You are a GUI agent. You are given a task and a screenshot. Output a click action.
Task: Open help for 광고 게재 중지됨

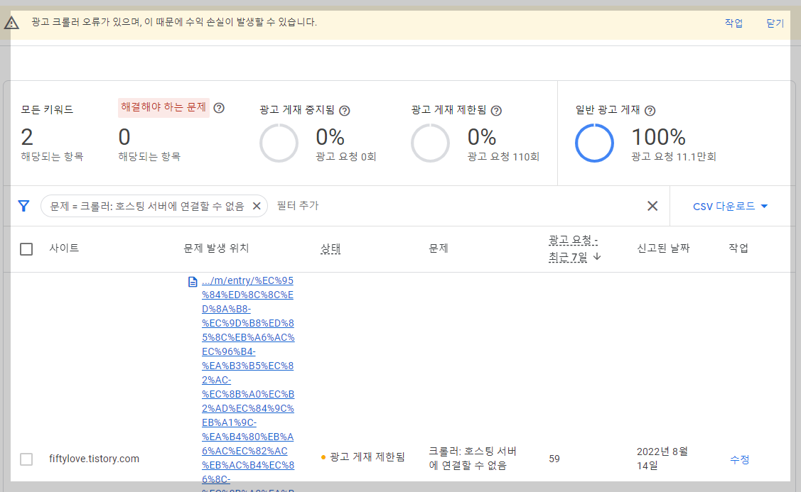click(345, 111)
